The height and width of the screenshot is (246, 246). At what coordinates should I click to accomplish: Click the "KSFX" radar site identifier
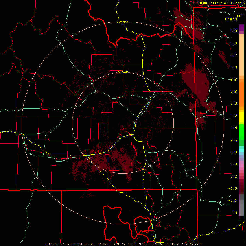(157, 244)
